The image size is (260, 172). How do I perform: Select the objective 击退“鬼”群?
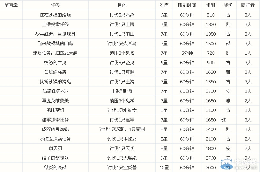pos(122,91)
